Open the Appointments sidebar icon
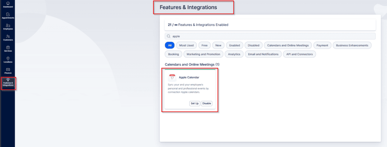Image resolution: width=387 pixels, height=147 pixels. coord(8,16)
